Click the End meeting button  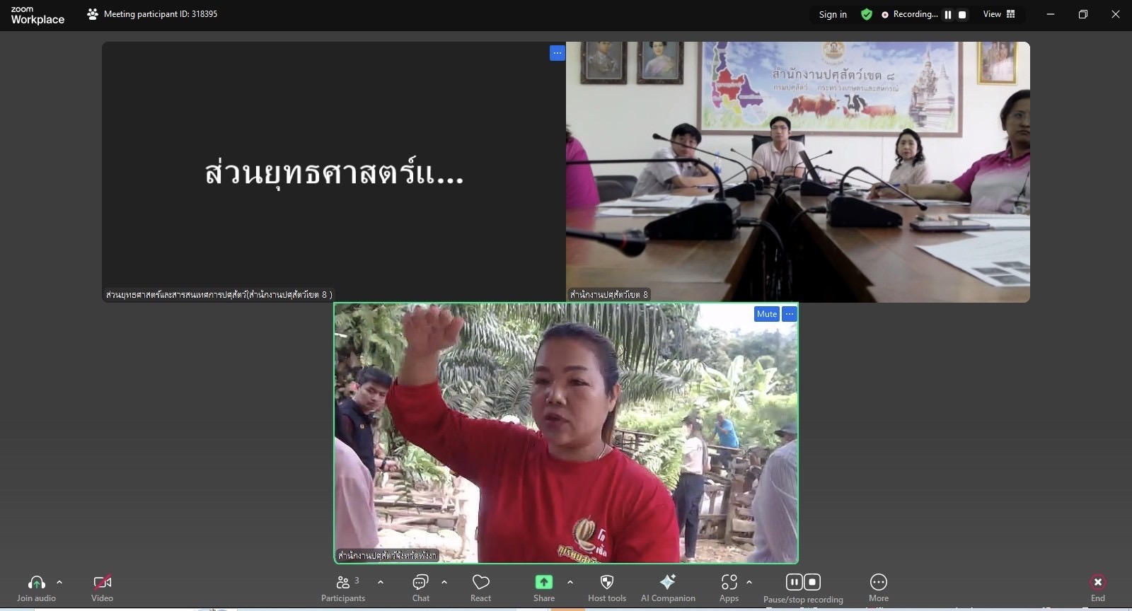1097,588
